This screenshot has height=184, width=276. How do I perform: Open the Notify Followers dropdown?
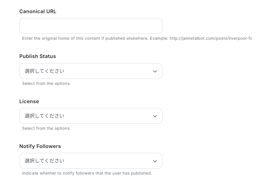tap(91, 161)
